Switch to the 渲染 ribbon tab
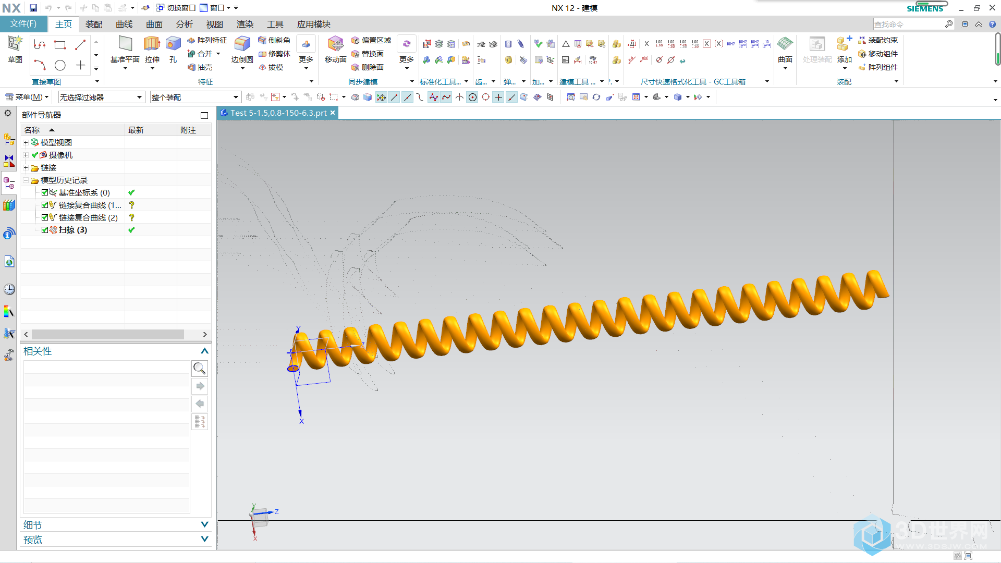This screenshot has width=1001, height=563. (245, 24)
